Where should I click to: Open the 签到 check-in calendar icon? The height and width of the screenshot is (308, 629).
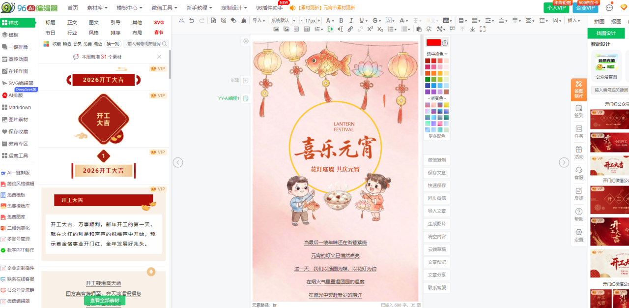coord(578,111)
